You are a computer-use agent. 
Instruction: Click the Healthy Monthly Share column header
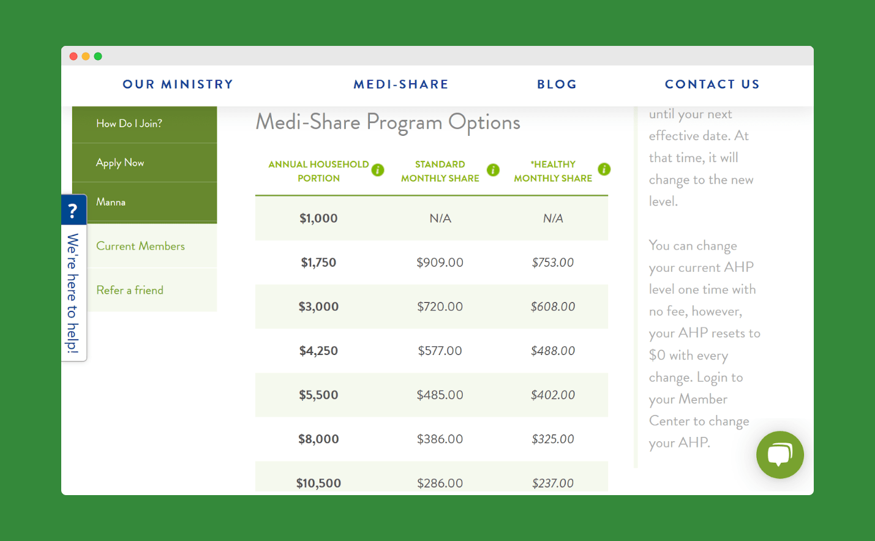click(553, 171)
